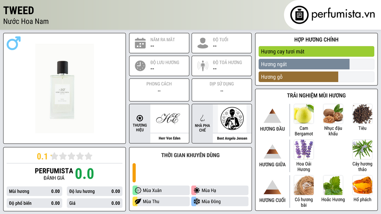The width and height of the screenshot is (381, 214).
Task: Click the sillage icon for Độ Toả Hương
Action: pyautogui.click(x=203, y=66)
